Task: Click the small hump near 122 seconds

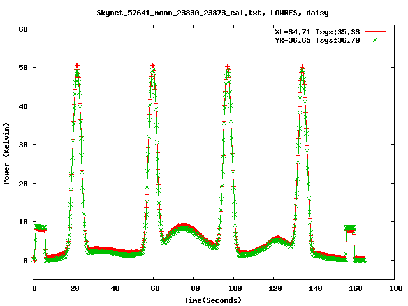Action: pyautogui.click(x=277, y=240)
